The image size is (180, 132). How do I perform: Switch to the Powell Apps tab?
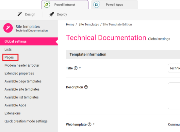point(114,5)
